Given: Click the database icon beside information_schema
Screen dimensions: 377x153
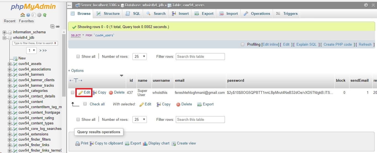Looking at the screenshot, I should (x=10, y=32).
